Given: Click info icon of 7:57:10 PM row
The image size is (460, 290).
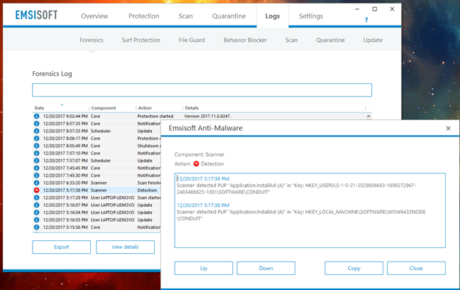Looking at the screenshot, I should 36,153.
